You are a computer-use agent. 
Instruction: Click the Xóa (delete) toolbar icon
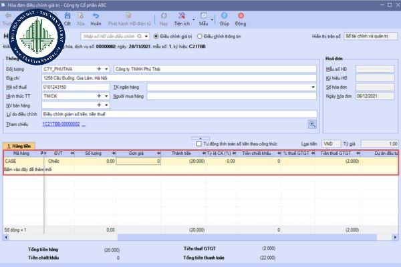(x=80, y=18)
